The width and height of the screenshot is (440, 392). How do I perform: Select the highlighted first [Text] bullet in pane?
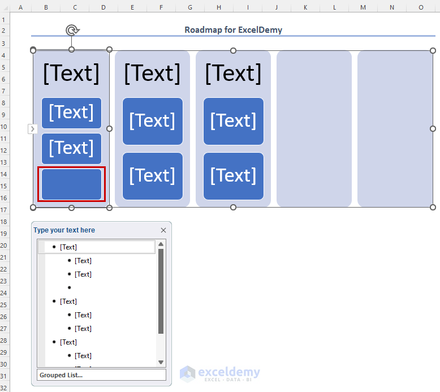pyautogui.click(x=97, y=247)
